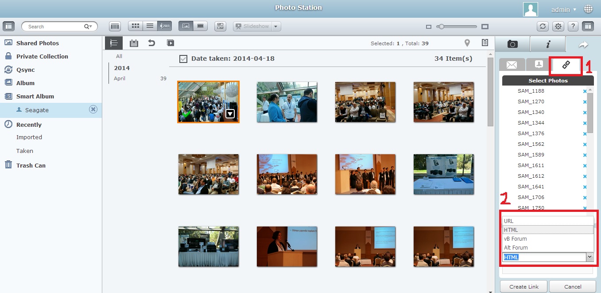Remove SAM_1641 from selected photos
This screenshot has width=601, height=293.
click(585, 187)
